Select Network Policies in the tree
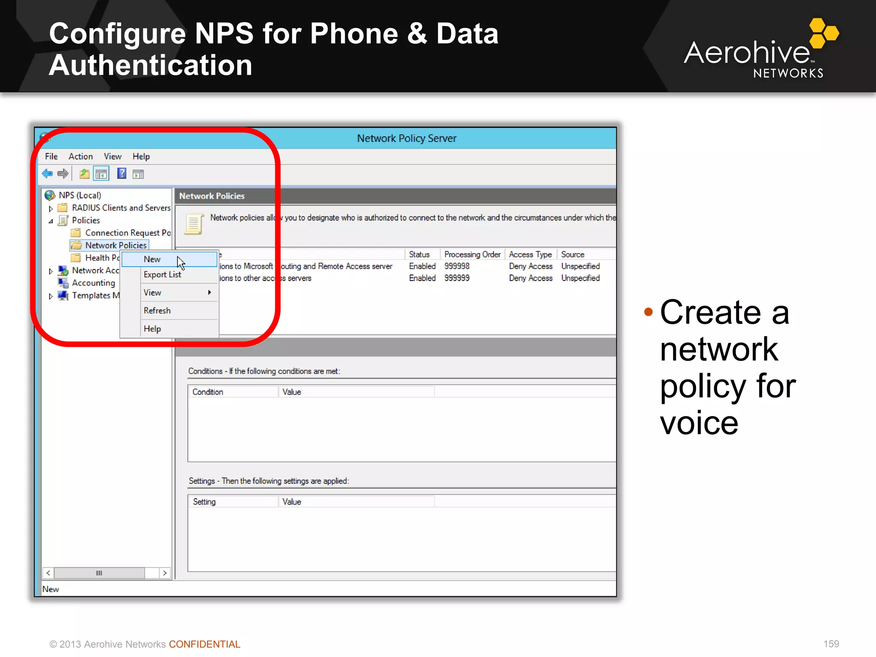 (x=116, y=245)
